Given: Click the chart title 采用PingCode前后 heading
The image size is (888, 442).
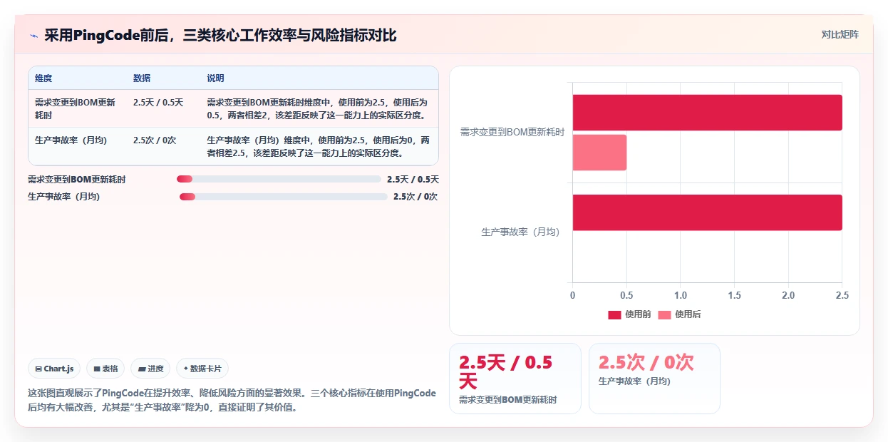Looking at the screenshot, I should click(220, 36).
